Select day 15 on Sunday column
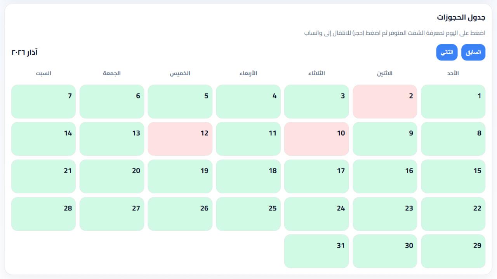Screen dimensions: 497x279 [453, 176]
